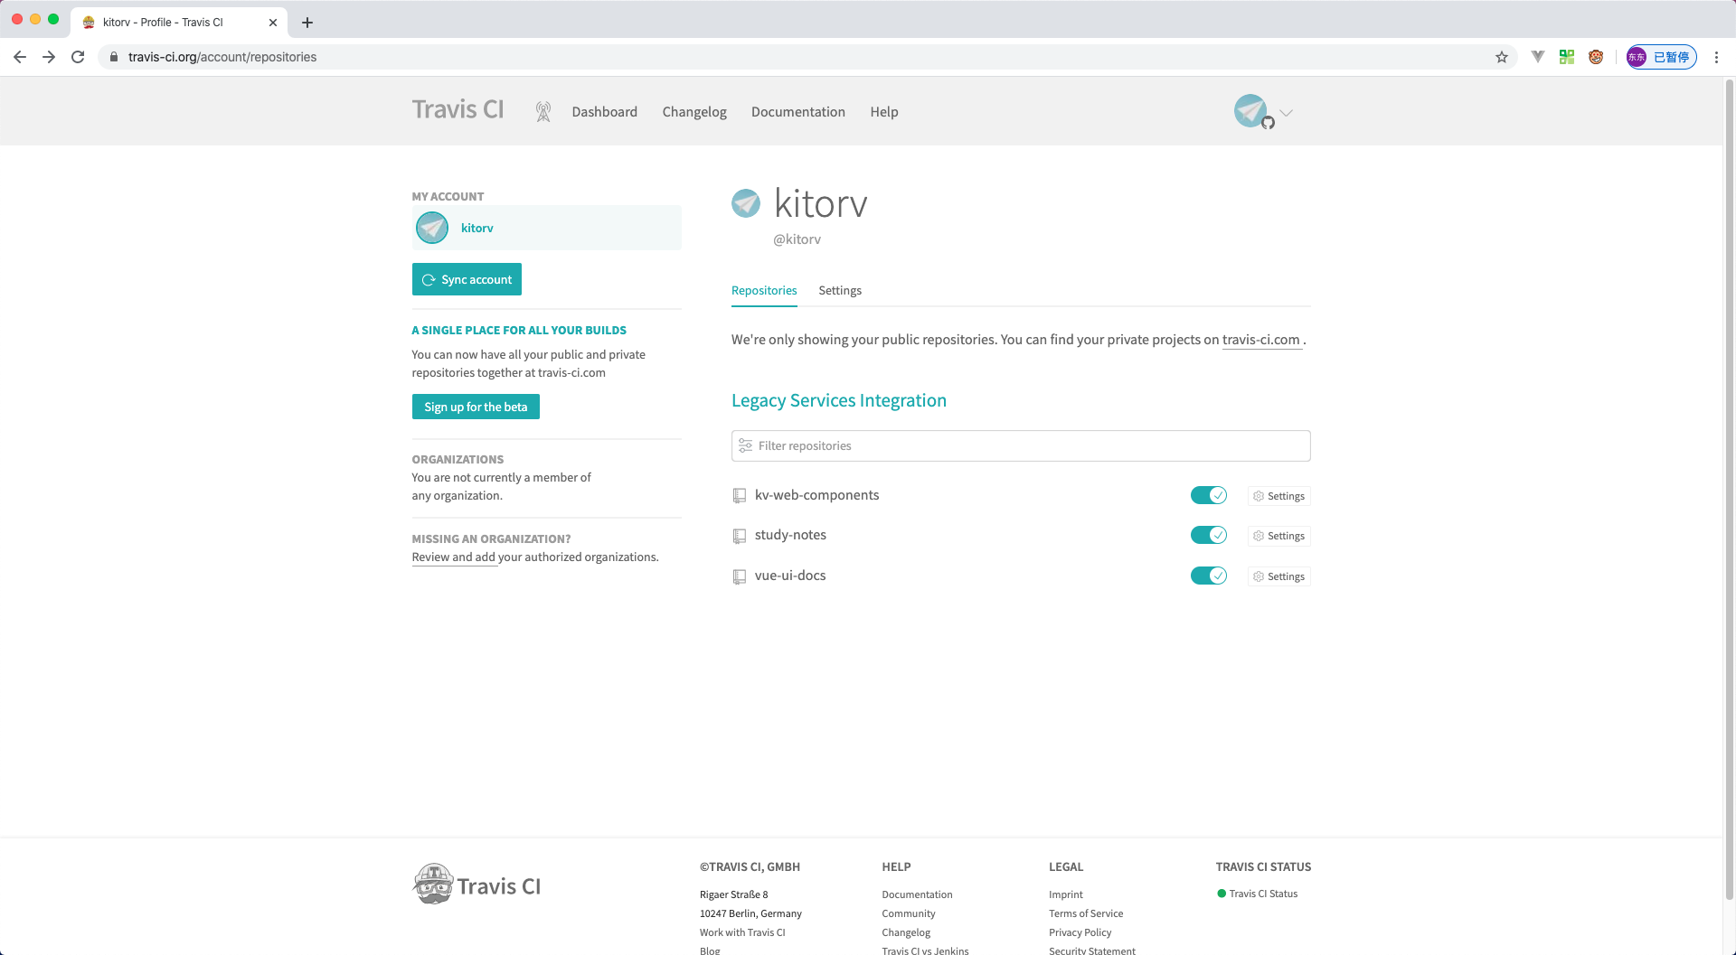Open the vue-ui-docs repository link
Screen dimensions: 1736x955
[x=790, y=576]
